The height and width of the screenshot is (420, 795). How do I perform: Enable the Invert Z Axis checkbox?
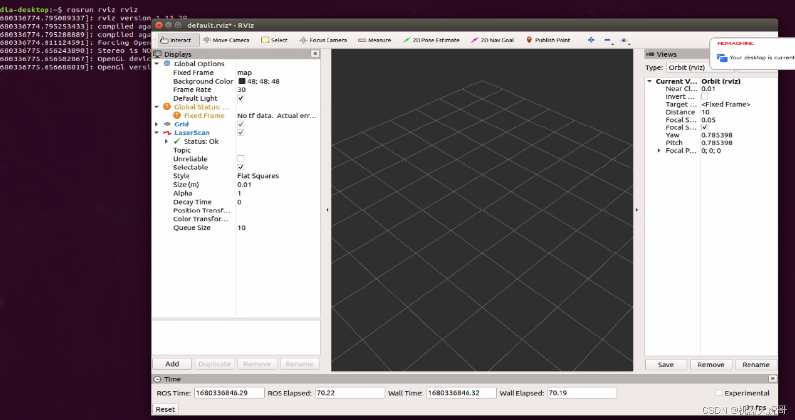point(705,96)
